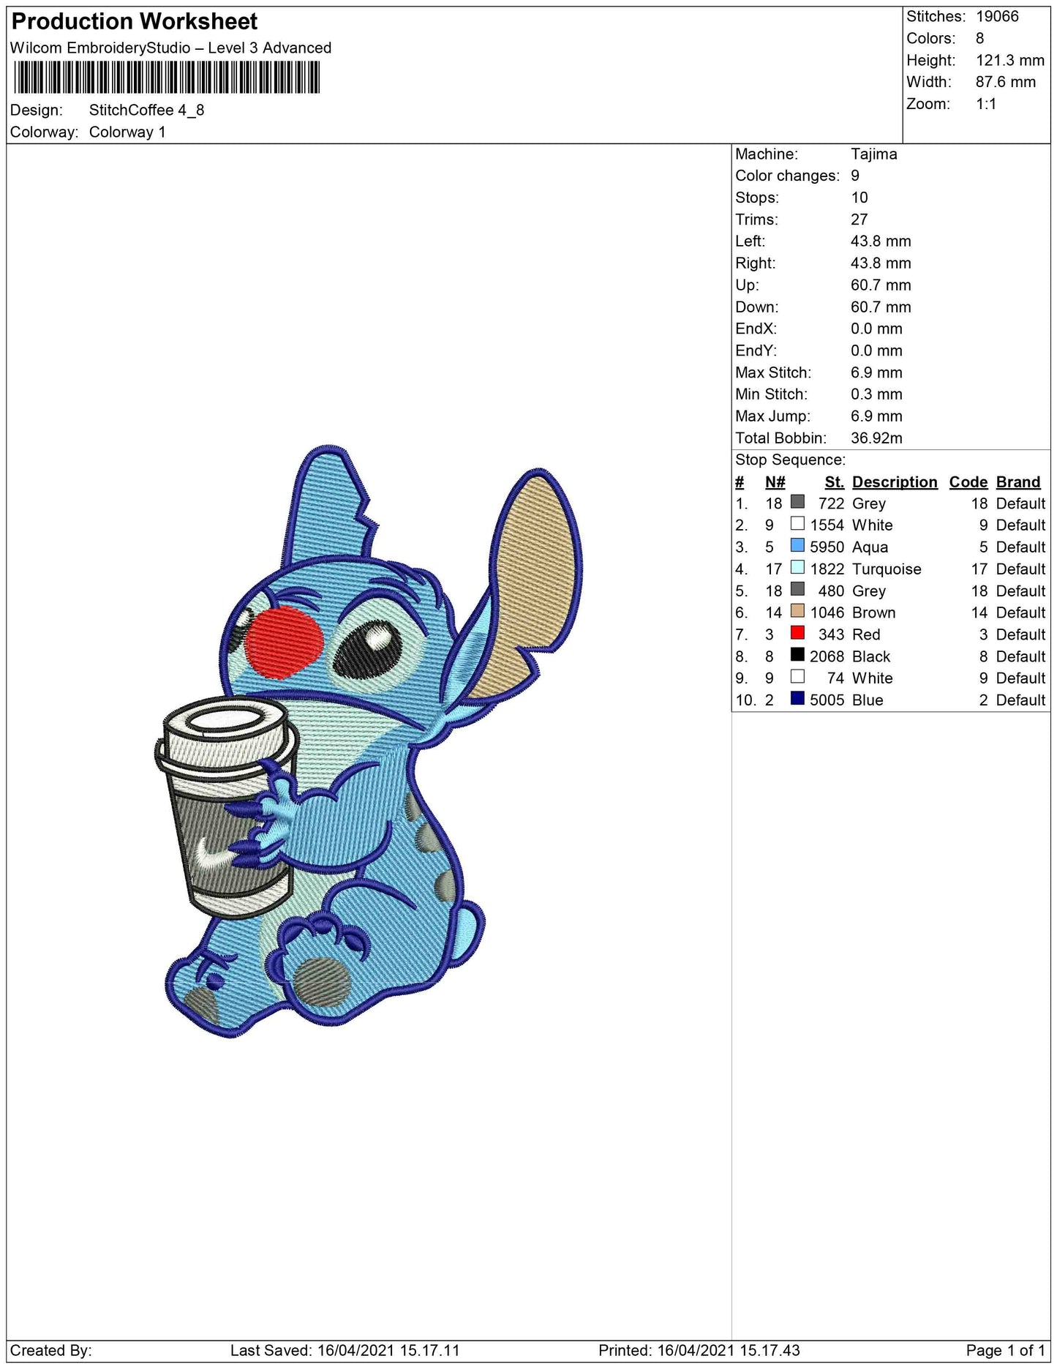The width and height of the screenshot is (1057, 1364).
Task: Click the Min Stitch value "0.3 mm"
Action: tap(876, 394)
